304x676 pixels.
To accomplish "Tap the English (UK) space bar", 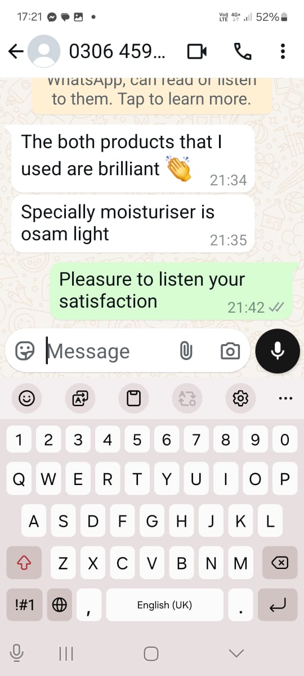I will (x=164, y=605).
